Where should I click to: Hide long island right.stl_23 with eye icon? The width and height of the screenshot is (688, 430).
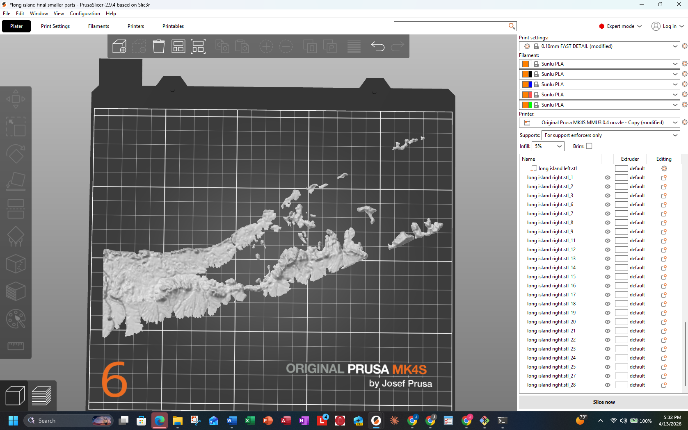pyautogui.click(x=608, y=349)
